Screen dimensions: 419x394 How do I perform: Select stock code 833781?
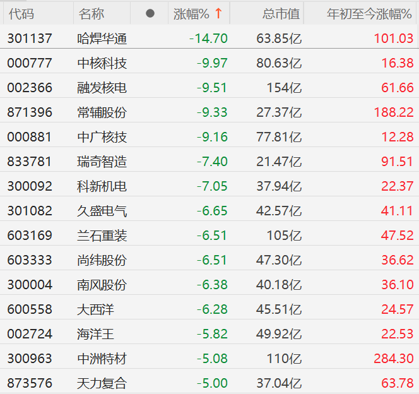click(x=29, y=162)
